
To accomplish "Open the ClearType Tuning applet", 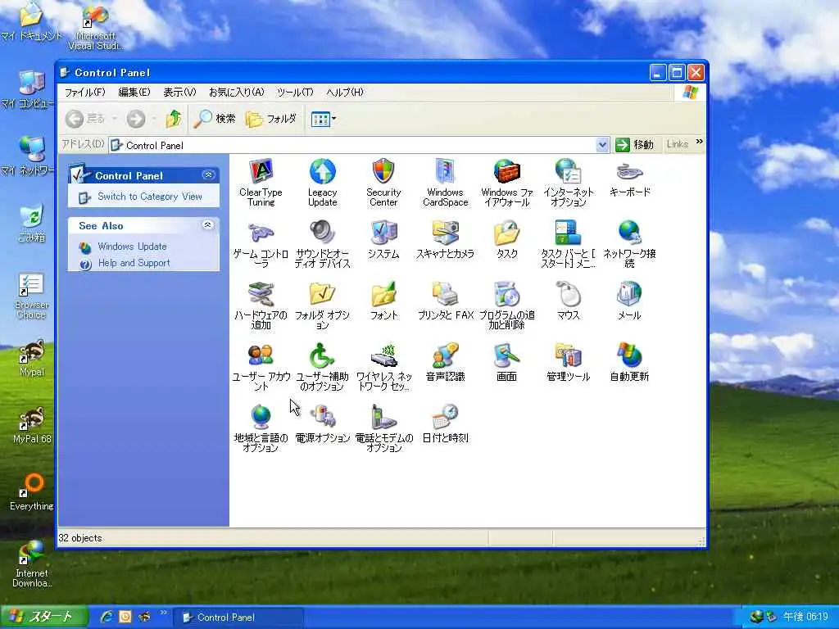I will point(261,183).
